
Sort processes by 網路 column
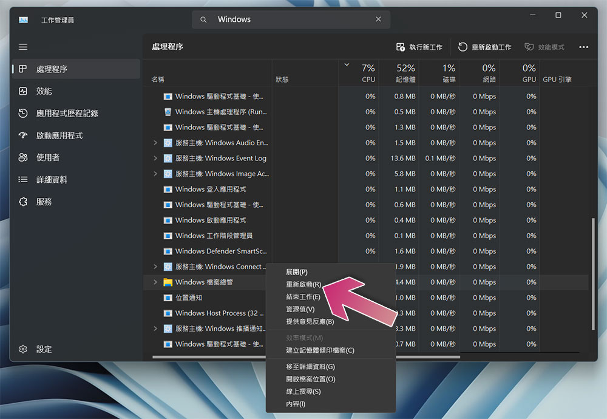click(x=489, y=73)
